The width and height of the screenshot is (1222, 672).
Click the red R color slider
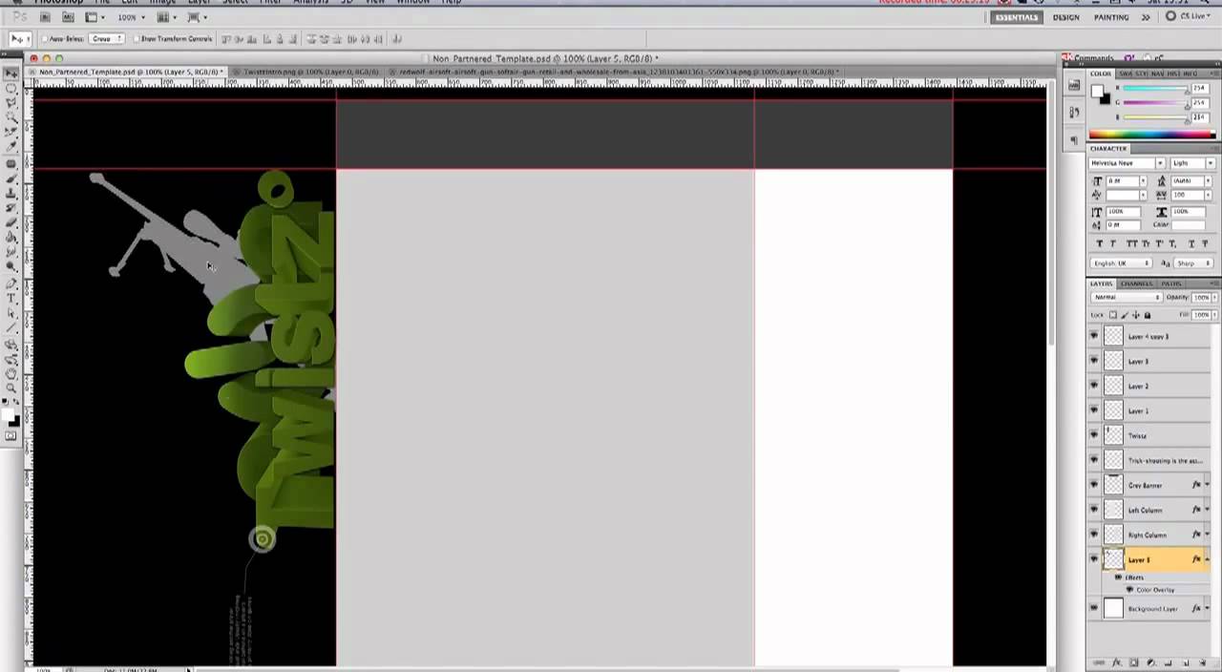click(x=1155, y=89)
